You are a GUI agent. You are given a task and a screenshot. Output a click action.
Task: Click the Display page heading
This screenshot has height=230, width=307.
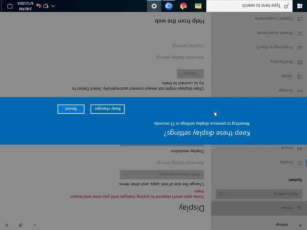point(192,207)
